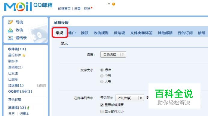Viewport: 208px width, 116px height.
Task: Open the 已删除 folder
Action: pyautogui.click(x=13, y=80)
